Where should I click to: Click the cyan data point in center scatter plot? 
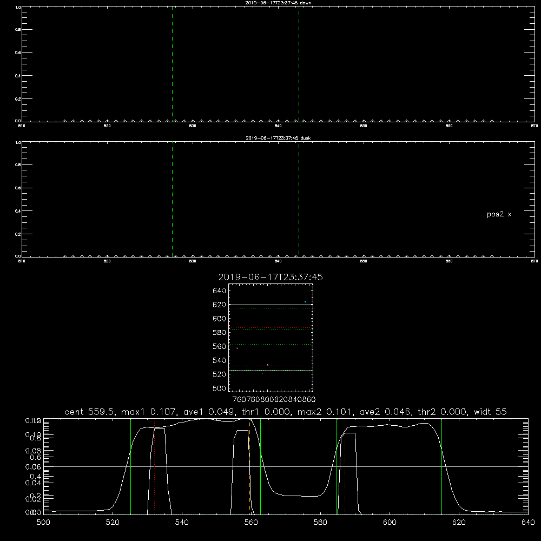point(305,302)
